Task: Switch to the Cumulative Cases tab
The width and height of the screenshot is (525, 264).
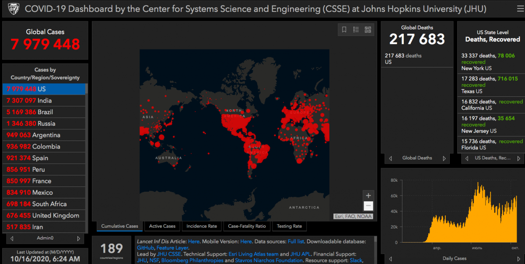Action: (x=119, y=226)
